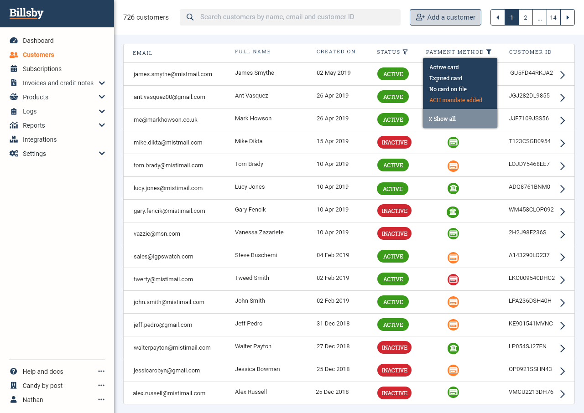This screenshot has width=584, height=413.
Task: Open Tom Brady details chevron
Action: click(563, 166)
